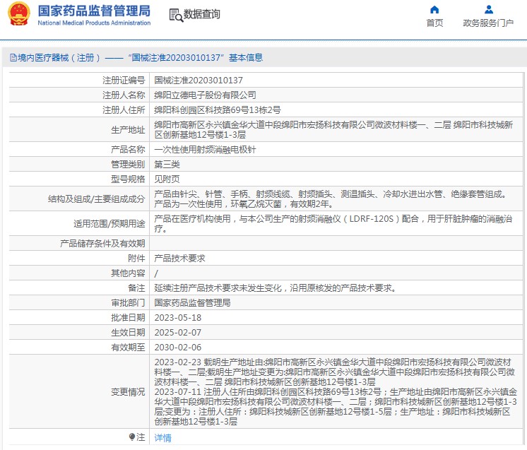Open the 详情 link
Image resolution: width=527 pixels, height=450 pixels.
[x=162, y=437]
